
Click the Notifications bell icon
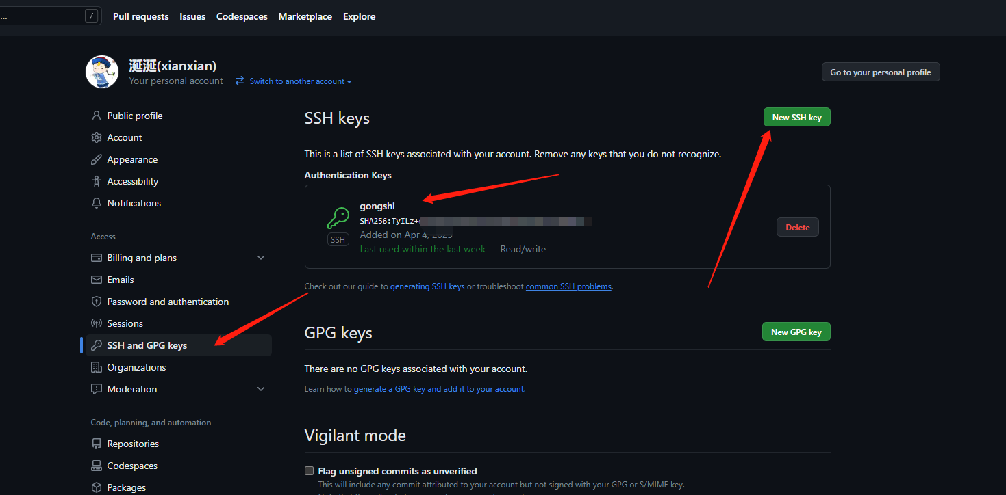97,203
